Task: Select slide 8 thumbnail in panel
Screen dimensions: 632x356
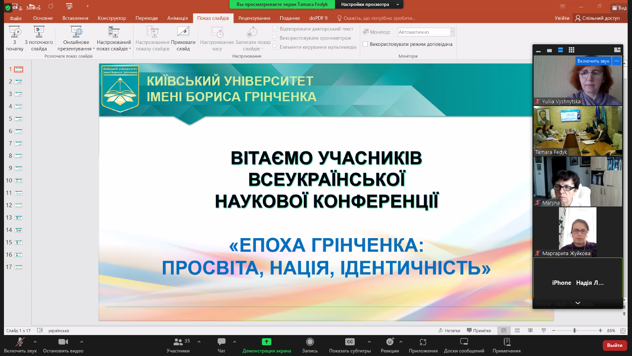Action: pos(19,156)
